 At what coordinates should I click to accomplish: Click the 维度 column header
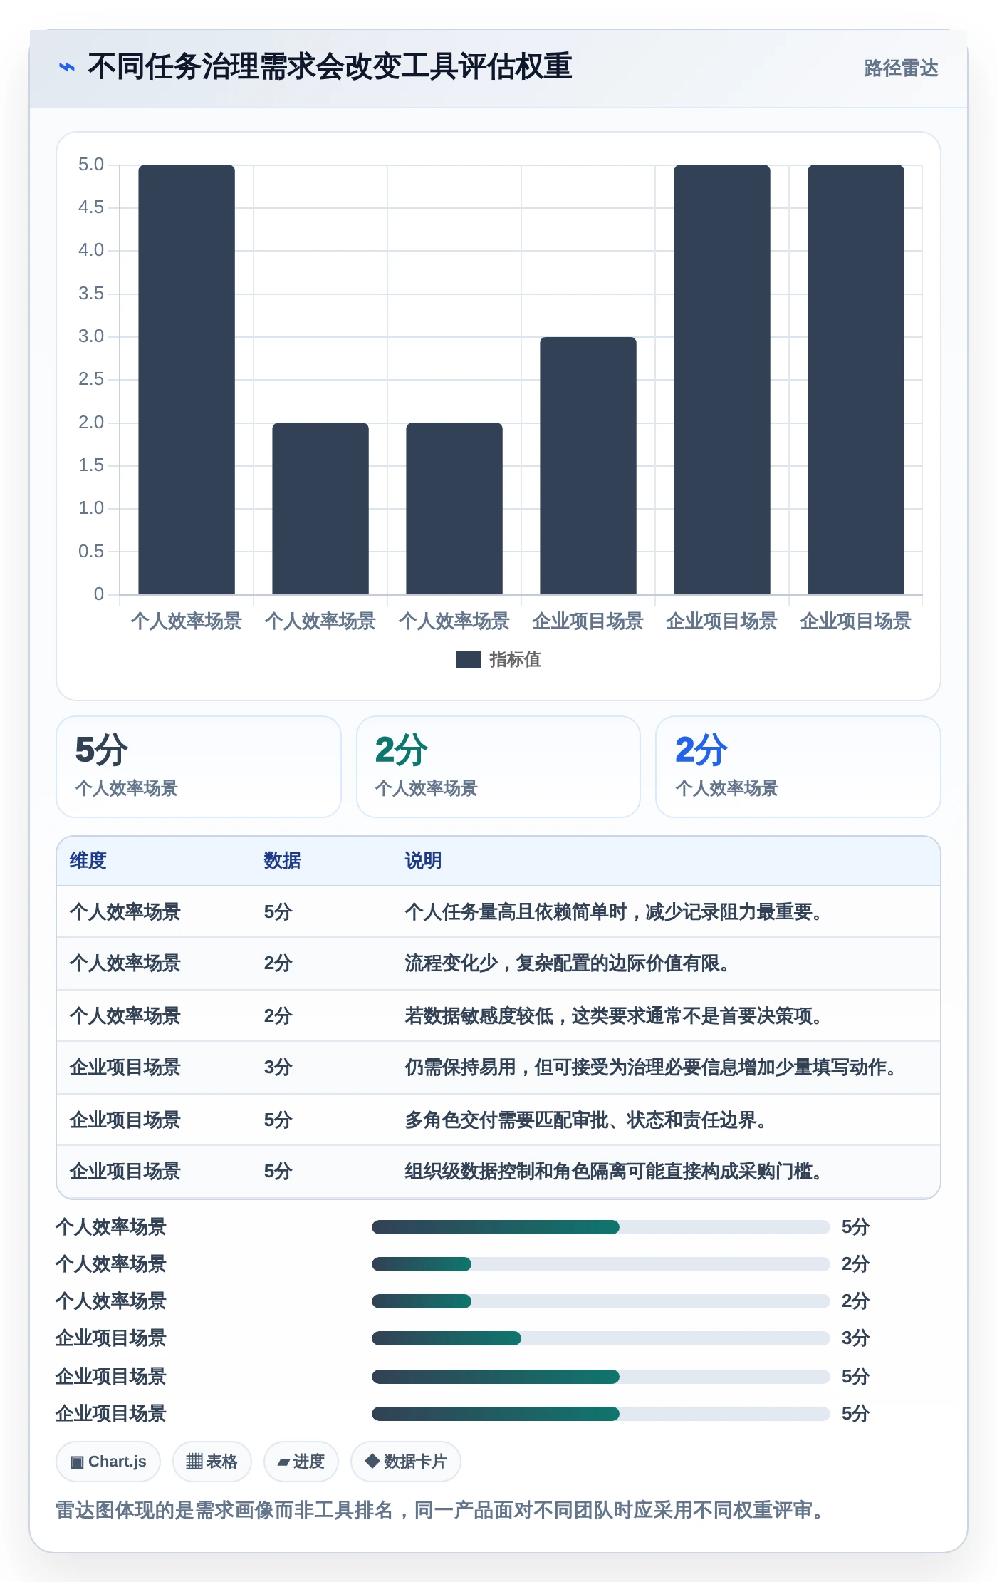pyautogui.click(x=88, y=860)
